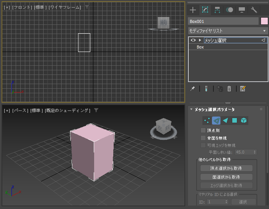This screenshot has width=269, height=209.
Task: Click 頂点選択から取得 button
Action: [x=227, y=168]
